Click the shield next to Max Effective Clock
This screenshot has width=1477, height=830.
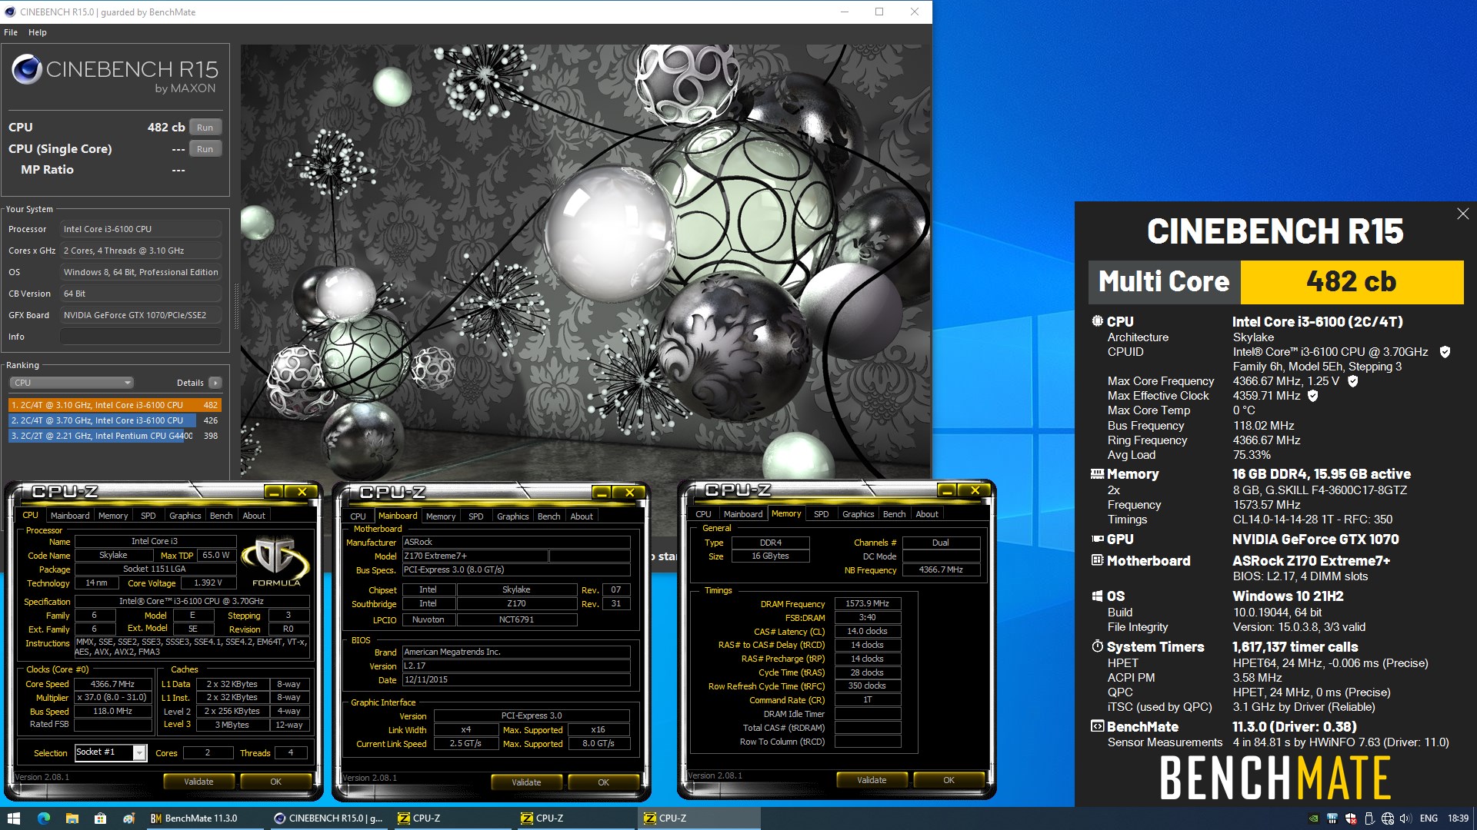(1313, 396)
